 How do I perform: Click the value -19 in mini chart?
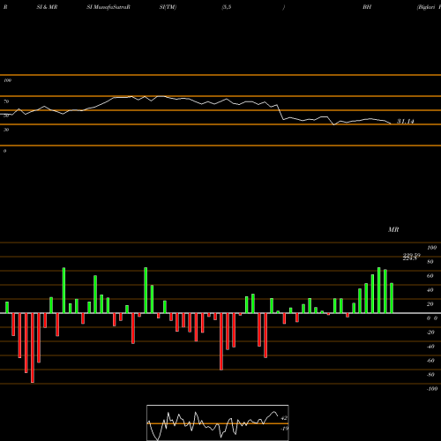[x=284, y=429]
